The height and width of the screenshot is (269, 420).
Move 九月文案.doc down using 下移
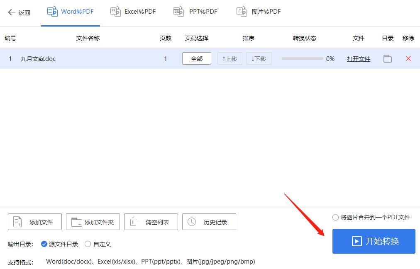coord(259,58)
